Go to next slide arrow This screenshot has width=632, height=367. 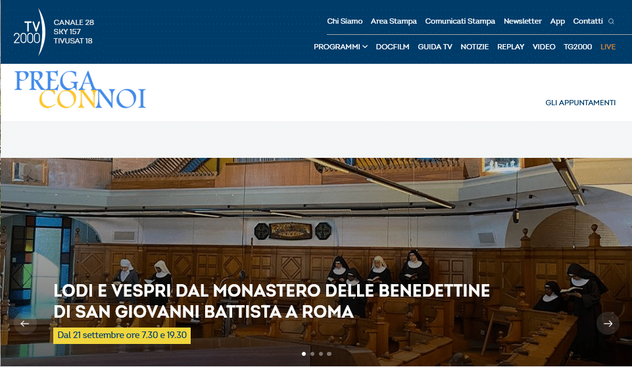pos(608,324)
